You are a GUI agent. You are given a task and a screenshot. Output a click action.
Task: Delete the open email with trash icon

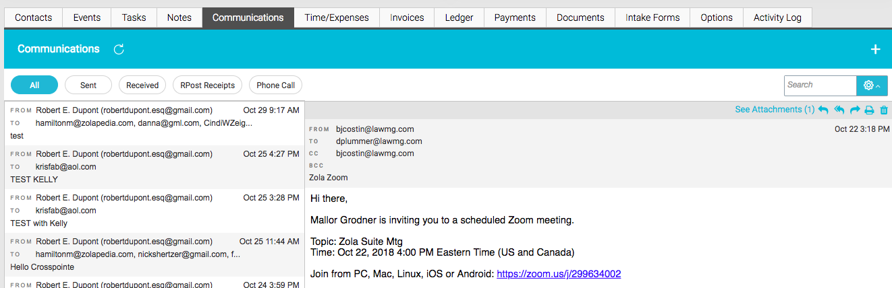(884, 110)
